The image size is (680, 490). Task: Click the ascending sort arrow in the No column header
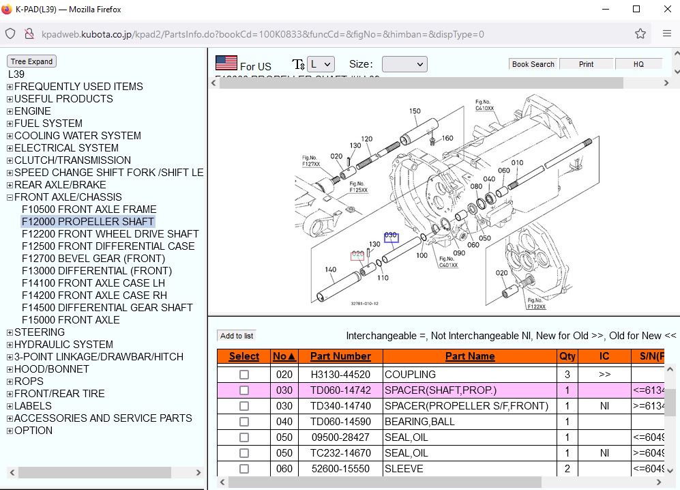tap(291, 357)
